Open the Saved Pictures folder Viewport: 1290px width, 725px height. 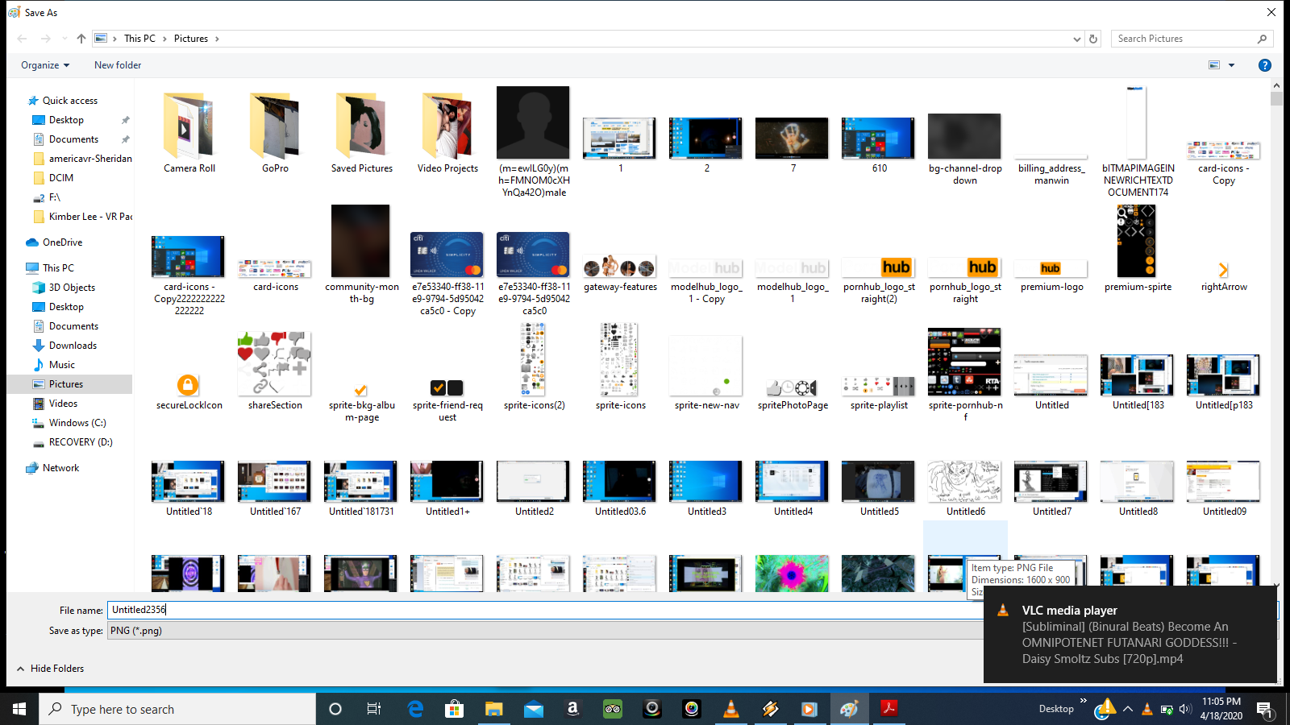(361, 133)
